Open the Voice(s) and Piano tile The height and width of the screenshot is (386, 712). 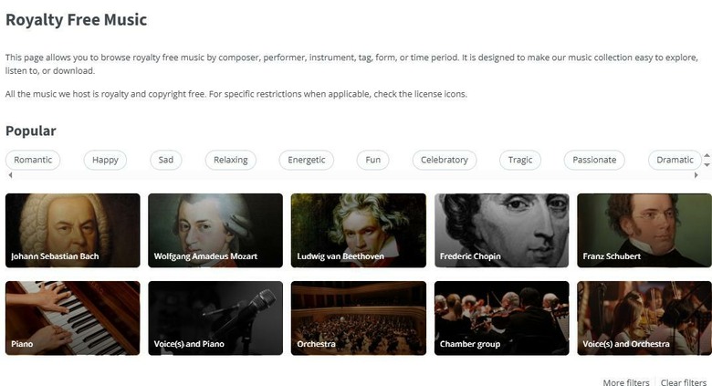[215, 318]
